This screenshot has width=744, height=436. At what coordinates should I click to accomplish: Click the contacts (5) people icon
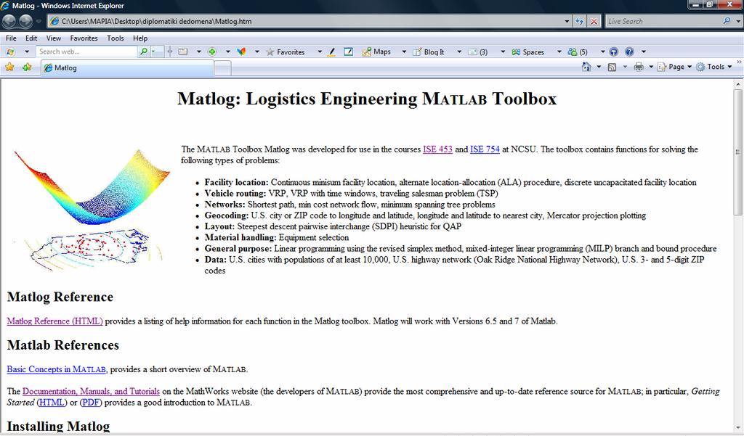[x=578, y=52]
